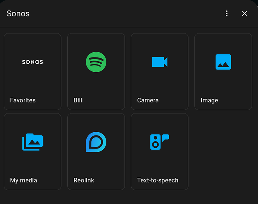Select the blue video camera icon

point(160,62)
